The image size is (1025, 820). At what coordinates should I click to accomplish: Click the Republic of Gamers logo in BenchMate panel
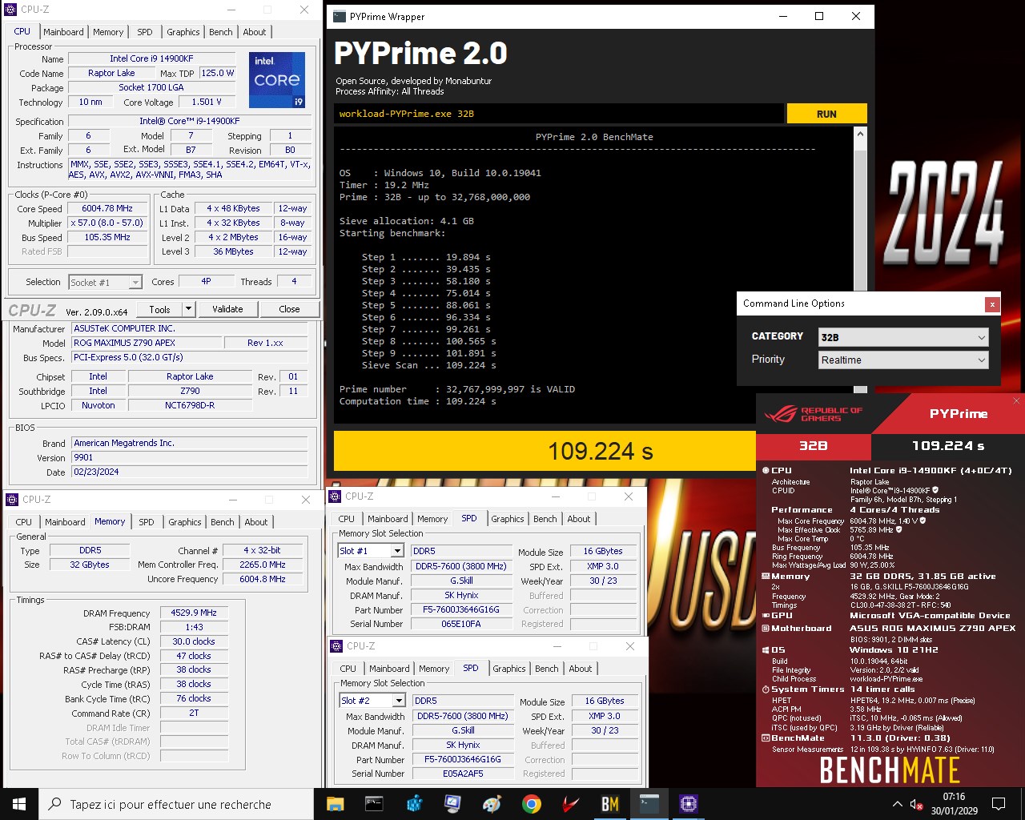click(813, 414)
